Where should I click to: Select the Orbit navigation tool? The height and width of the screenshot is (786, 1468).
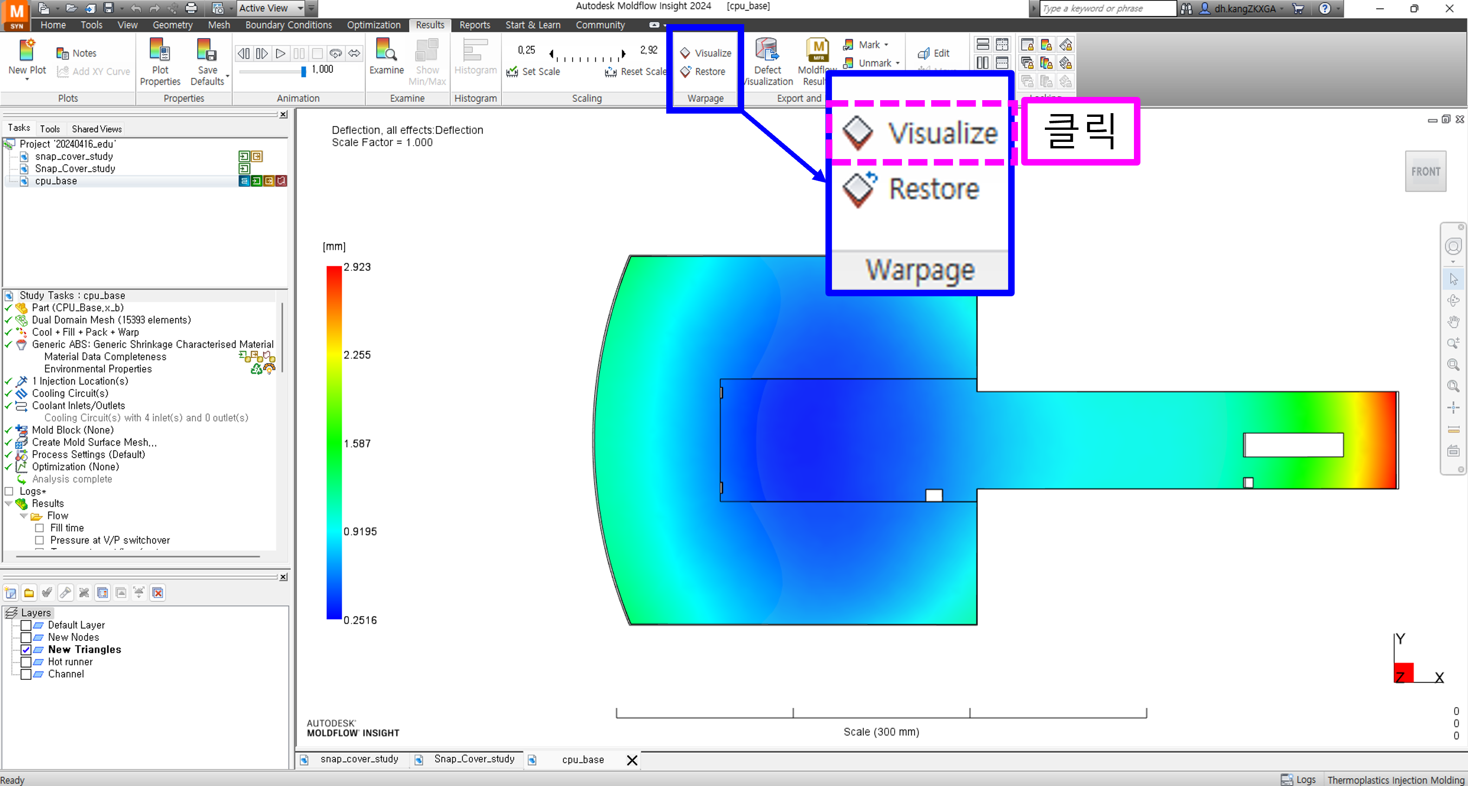pyautogui.click(x=1453, y=300)
